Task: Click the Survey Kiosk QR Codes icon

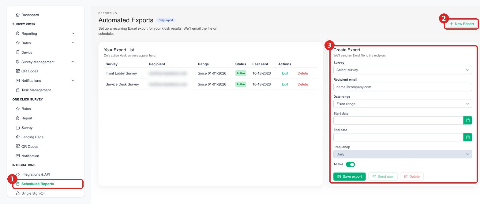Action: click(x=18, y=71)
